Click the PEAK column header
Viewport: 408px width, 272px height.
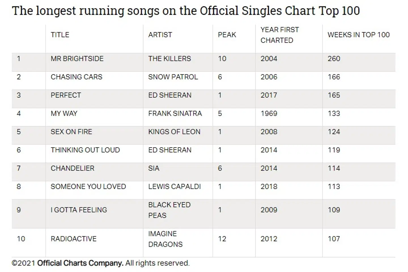click(227, 35)
